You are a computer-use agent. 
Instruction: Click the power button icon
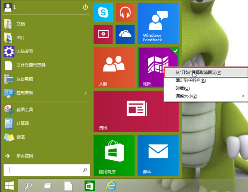pos(85,7)
